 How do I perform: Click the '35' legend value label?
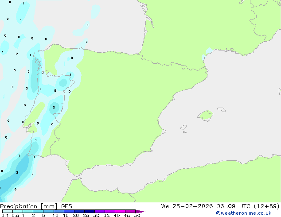[106, 215]
